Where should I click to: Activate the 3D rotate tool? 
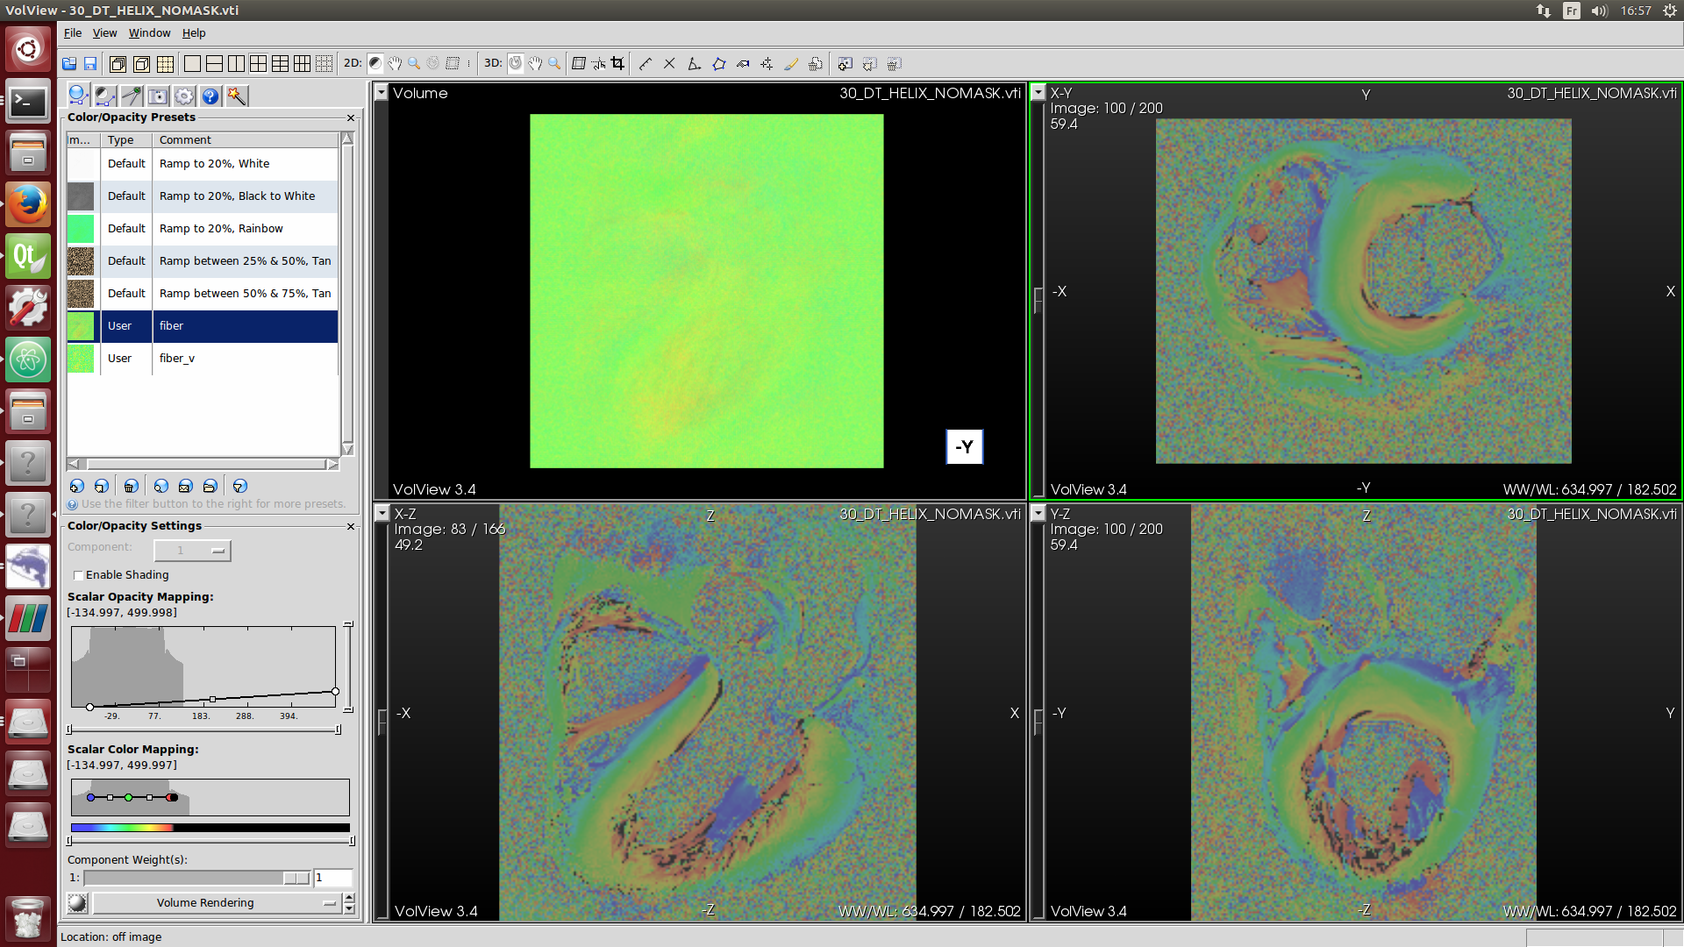coord(516,63)
